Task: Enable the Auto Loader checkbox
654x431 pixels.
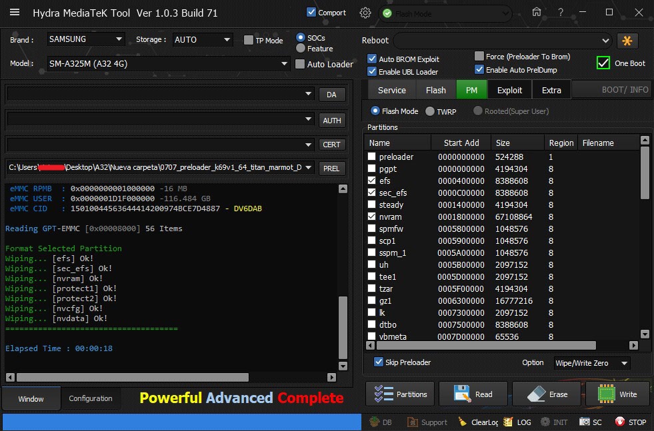Action: point(300,64)
